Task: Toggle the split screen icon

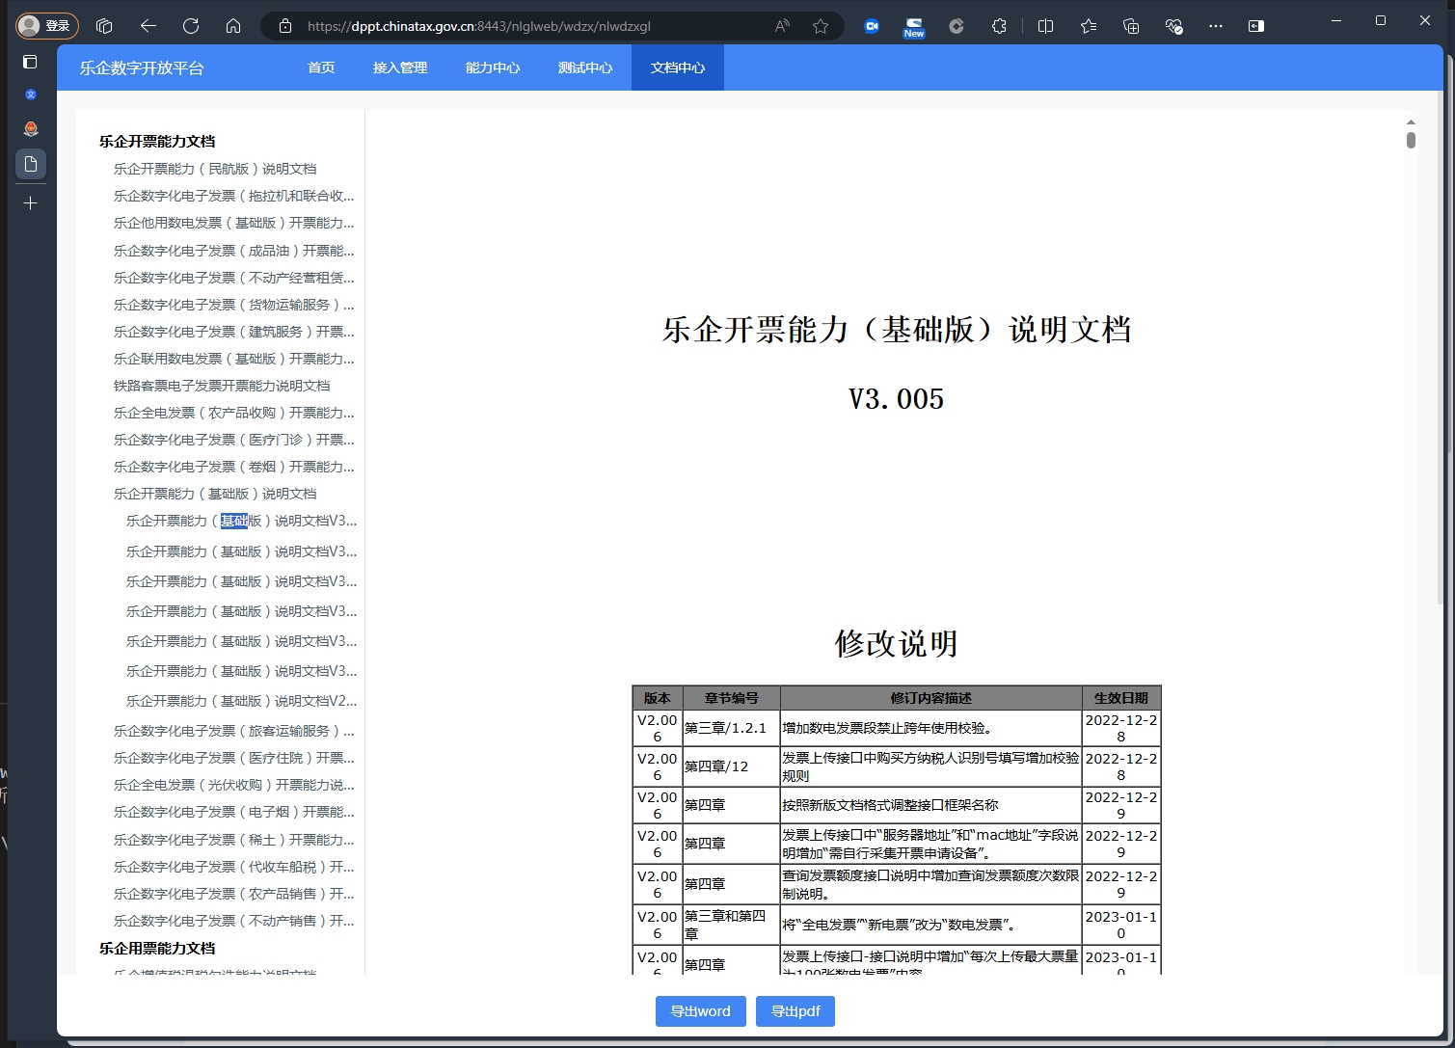Action: [x=1045, y=26]
